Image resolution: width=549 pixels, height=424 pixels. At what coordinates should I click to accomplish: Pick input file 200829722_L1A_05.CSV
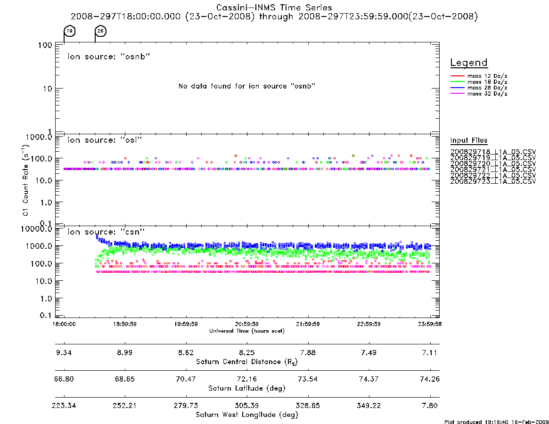(493, 175)
